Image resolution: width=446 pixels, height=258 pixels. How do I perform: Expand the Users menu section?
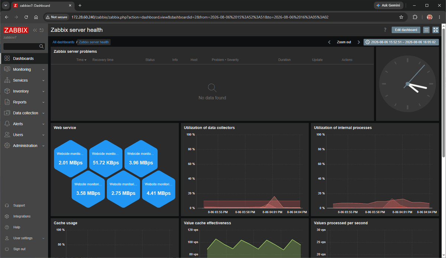tap(24, 135)
